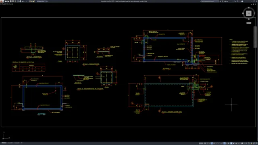Image resolution: width=258 pixels, height=145 pixels.
Task: Click the Sign In link in title bar
Action: click(x=226, y=1)
